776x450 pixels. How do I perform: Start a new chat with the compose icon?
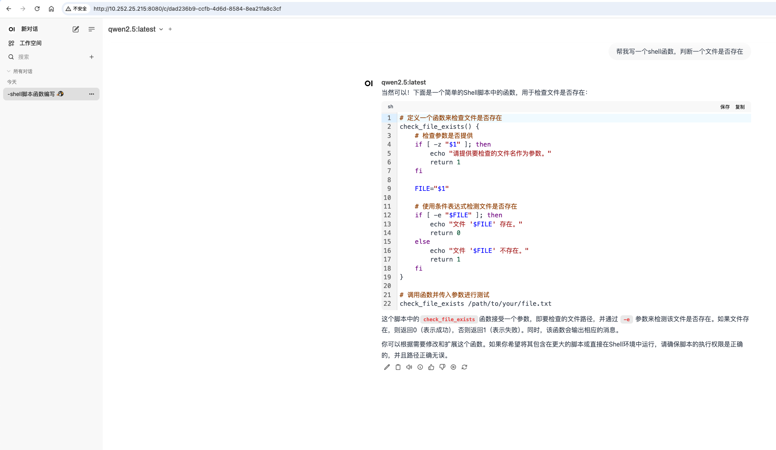(x=75, y=29)
